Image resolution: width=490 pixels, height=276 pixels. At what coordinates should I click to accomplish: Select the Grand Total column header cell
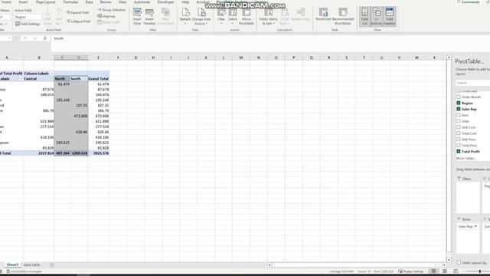(99, 79)
